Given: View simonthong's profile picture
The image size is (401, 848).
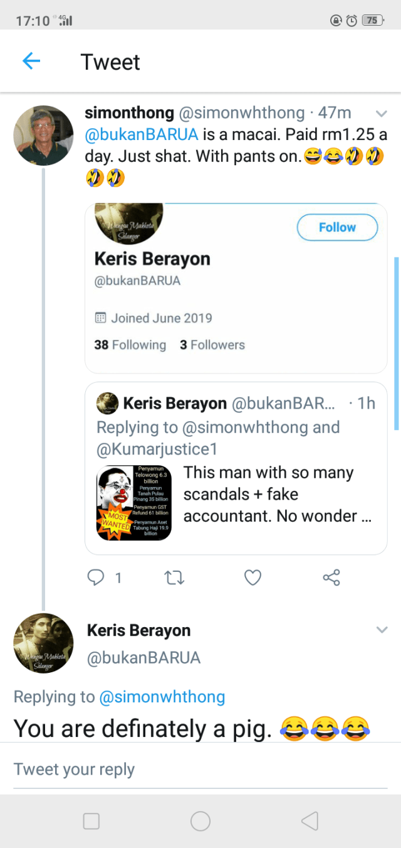Looking at the screenshot, I should [43, 136].
